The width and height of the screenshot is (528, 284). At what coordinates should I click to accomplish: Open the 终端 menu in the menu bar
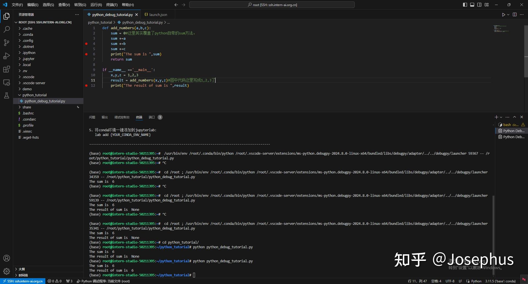click(x=111, y=5)
